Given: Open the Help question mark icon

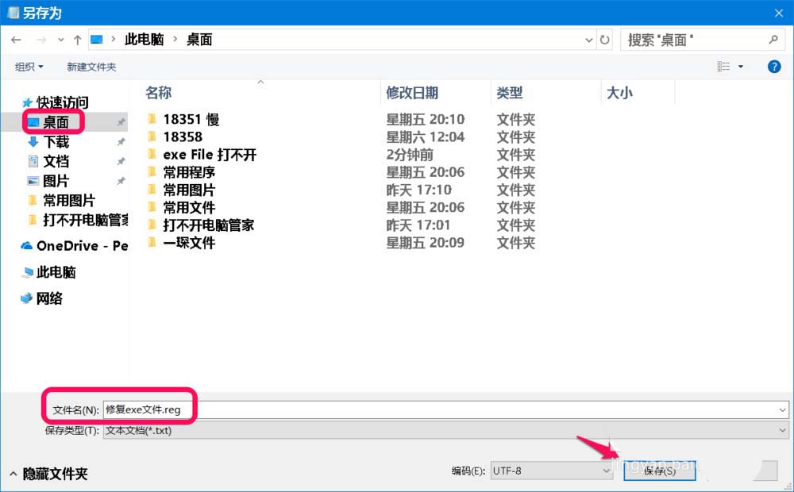Looking at the screenshot, I should (774, 66).
